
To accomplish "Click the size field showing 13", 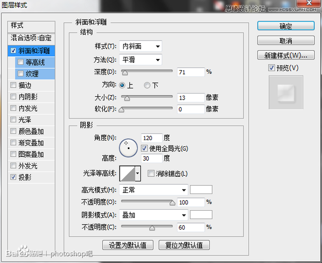I will pos(191,98).
